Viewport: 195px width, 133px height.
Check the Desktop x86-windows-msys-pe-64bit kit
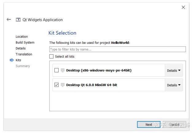tap(57, 70)
